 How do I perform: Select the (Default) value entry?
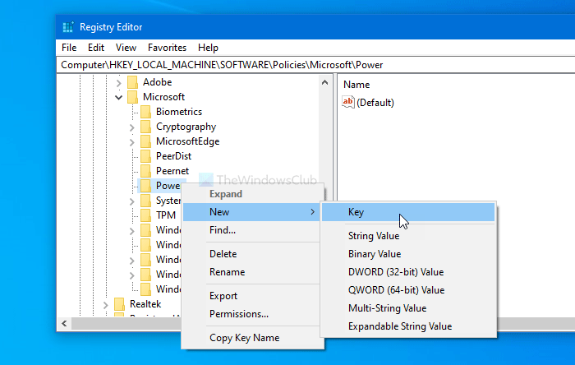pos(375,103)
